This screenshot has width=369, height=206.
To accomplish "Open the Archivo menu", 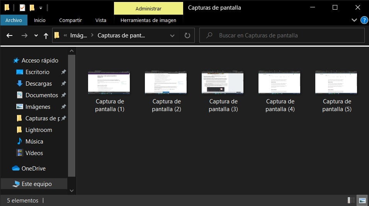I will click(x=14, y=20).
